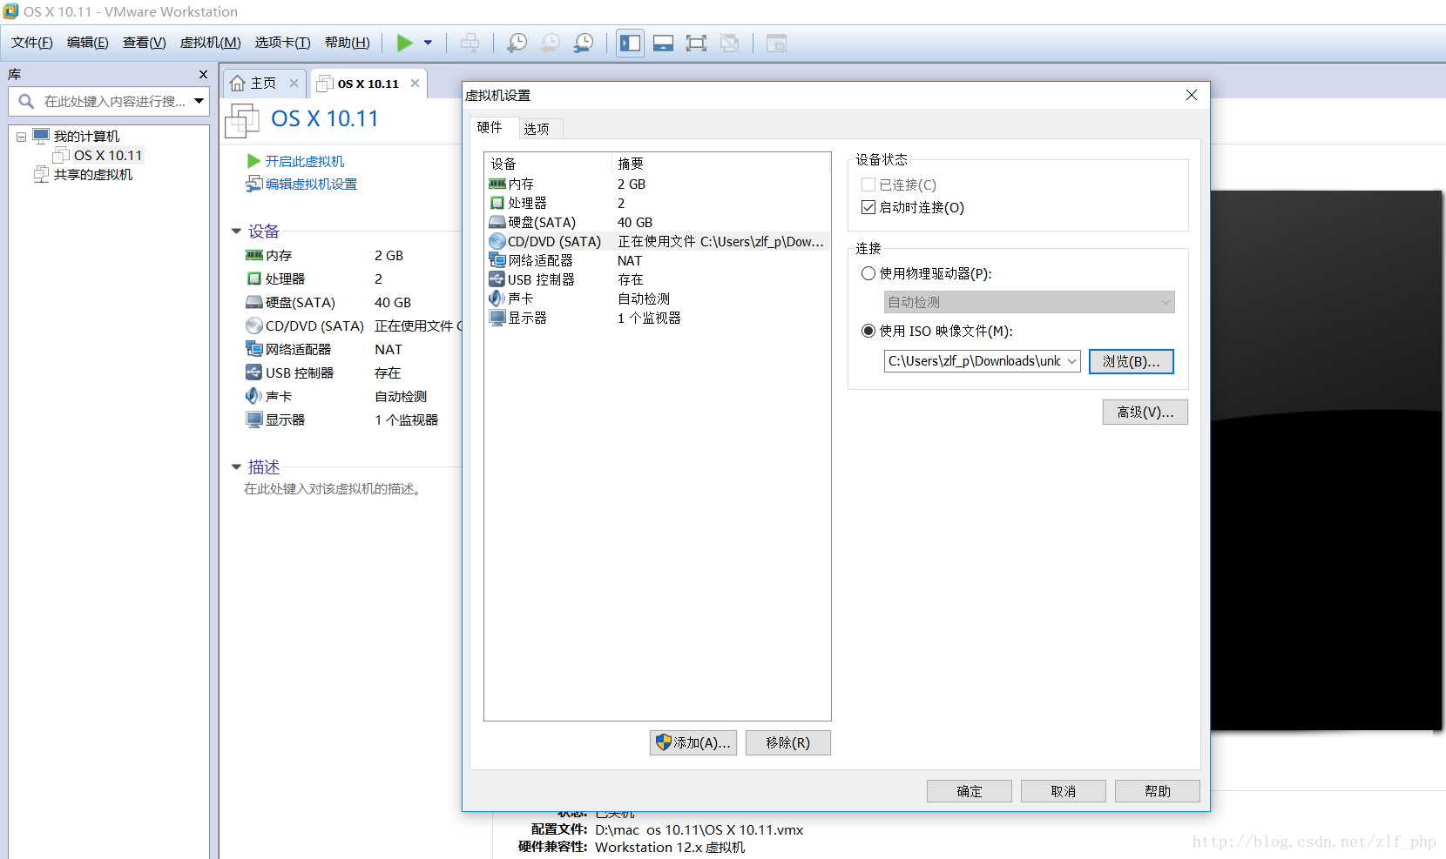Image resolution: width=1446 pixels, height=859 pixels.
Task: Collapse the 我的计算机 tree node
Action: pos(21,137)
